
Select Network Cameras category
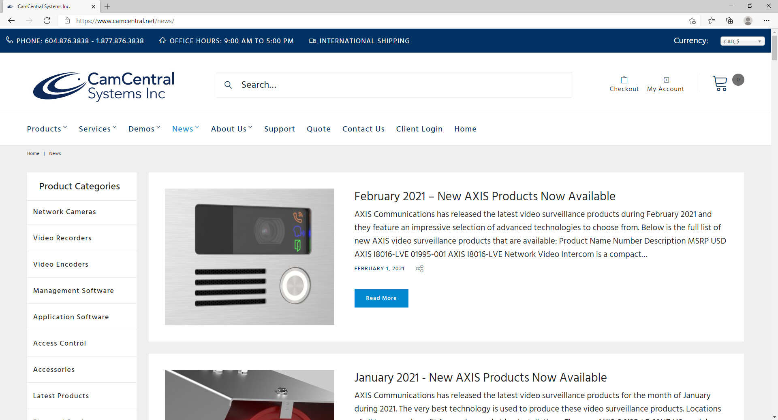coord(64,212)
